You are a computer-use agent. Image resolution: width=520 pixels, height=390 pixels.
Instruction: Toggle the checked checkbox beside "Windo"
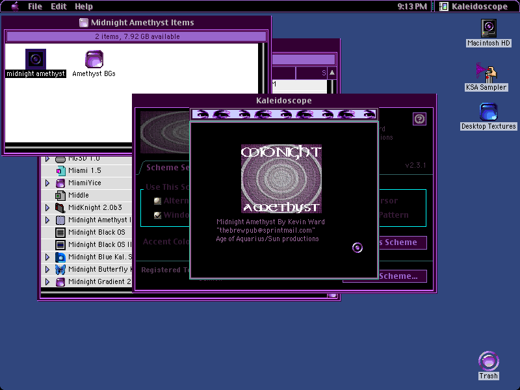(x=157, y=215)
